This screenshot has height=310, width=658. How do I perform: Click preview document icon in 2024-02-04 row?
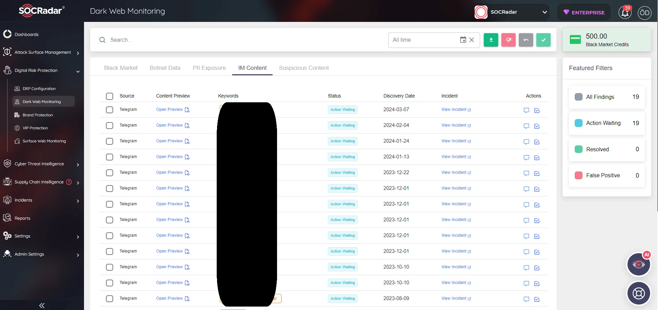click(x=187, y=126)
